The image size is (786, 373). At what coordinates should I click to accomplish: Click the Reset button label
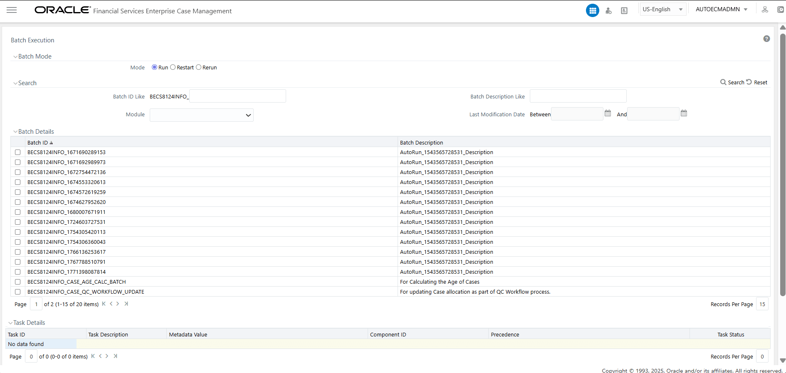[761, 82]
